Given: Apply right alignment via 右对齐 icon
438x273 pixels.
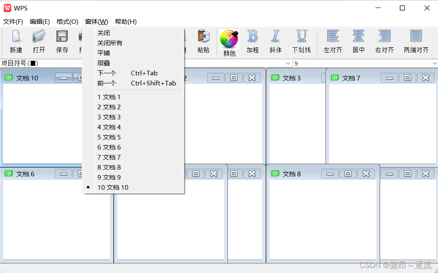Looking at the screenshot, I should [384, 42].
